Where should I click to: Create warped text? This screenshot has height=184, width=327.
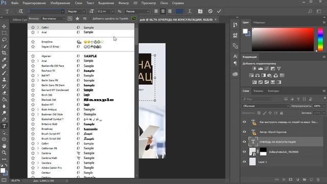pyautogui.click(x=190, y=11)
